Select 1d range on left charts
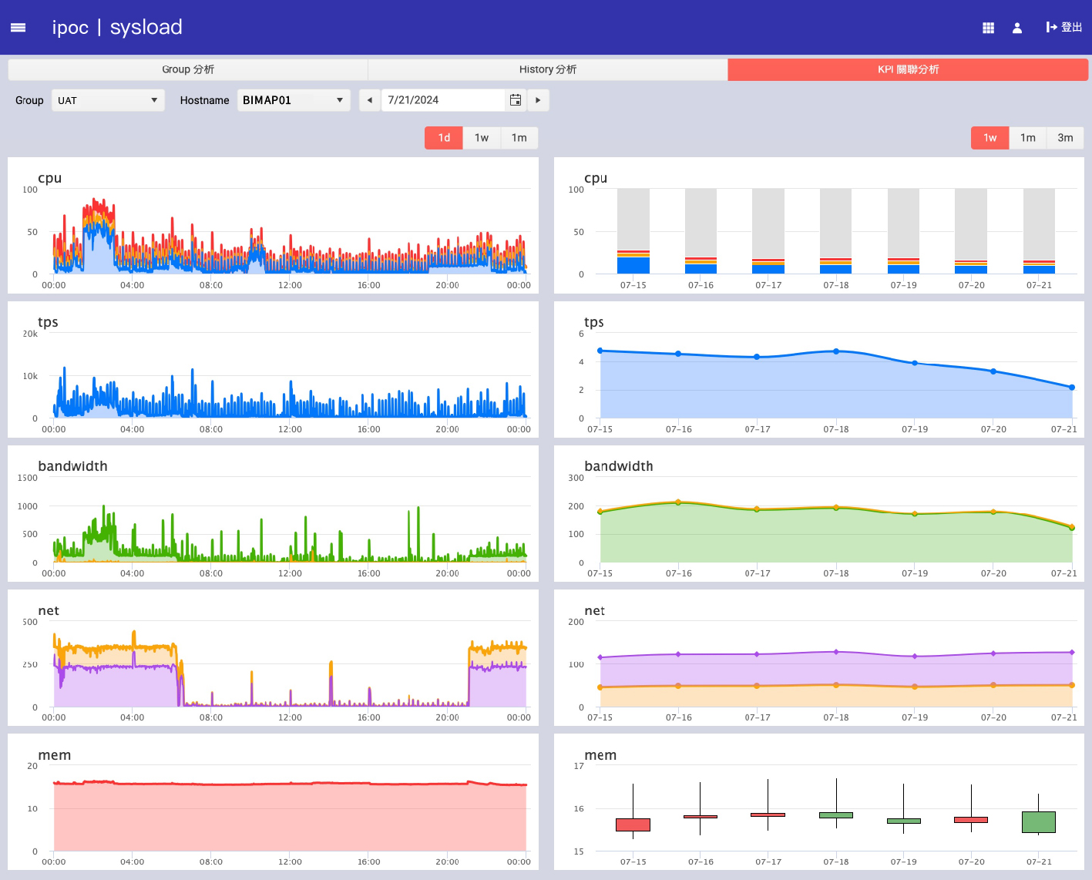The image size is (1092, 880). click(x=444, y=138)
